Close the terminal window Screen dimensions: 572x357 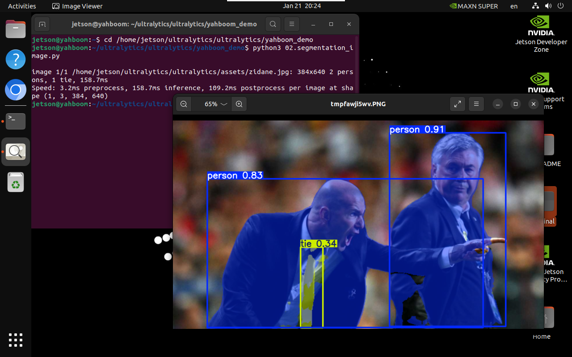pos(349,24)
